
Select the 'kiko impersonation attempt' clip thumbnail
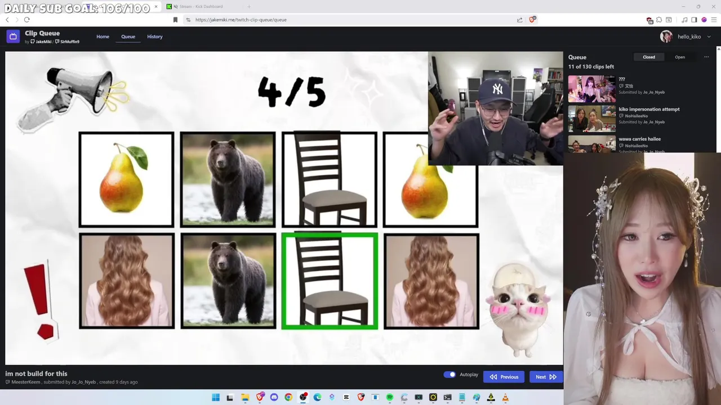591,119
